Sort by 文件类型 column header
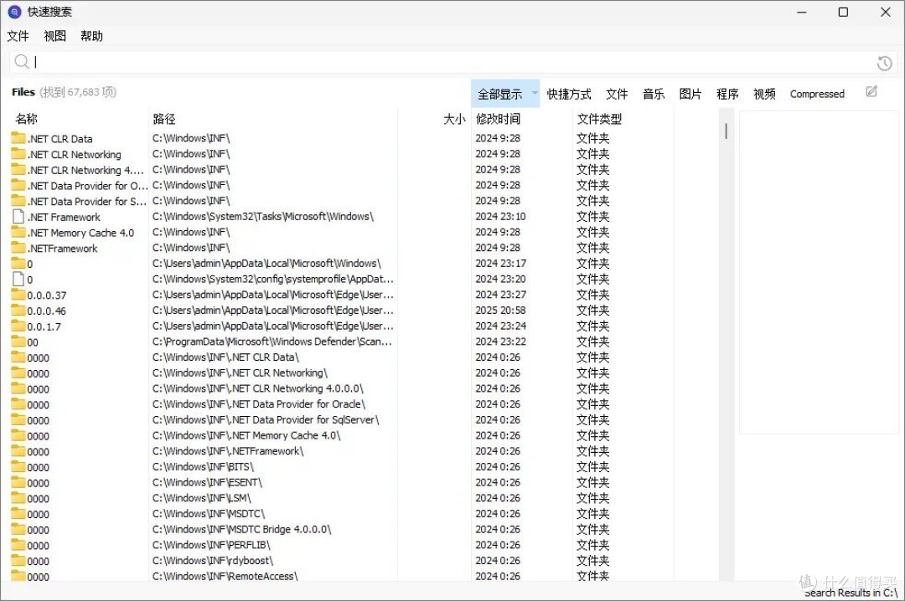905x601 pixels. click(599, 119)
